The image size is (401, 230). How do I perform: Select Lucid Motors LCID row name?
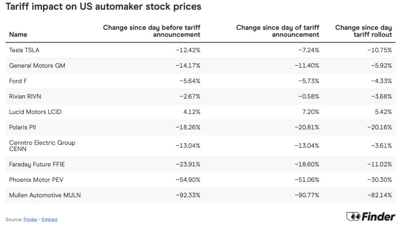(35, 112)
